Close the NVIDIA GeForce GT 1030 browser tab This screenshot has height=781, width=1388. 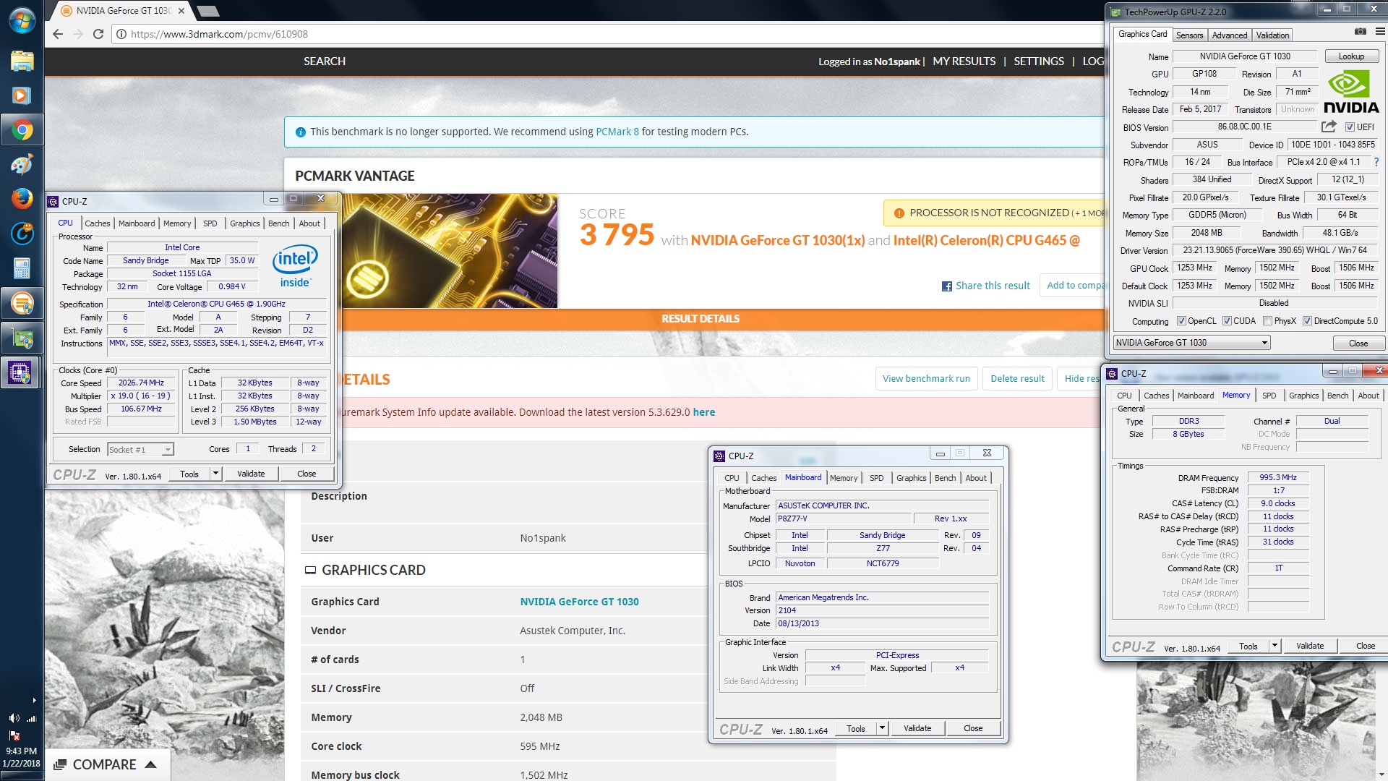[x=181, y=11]
